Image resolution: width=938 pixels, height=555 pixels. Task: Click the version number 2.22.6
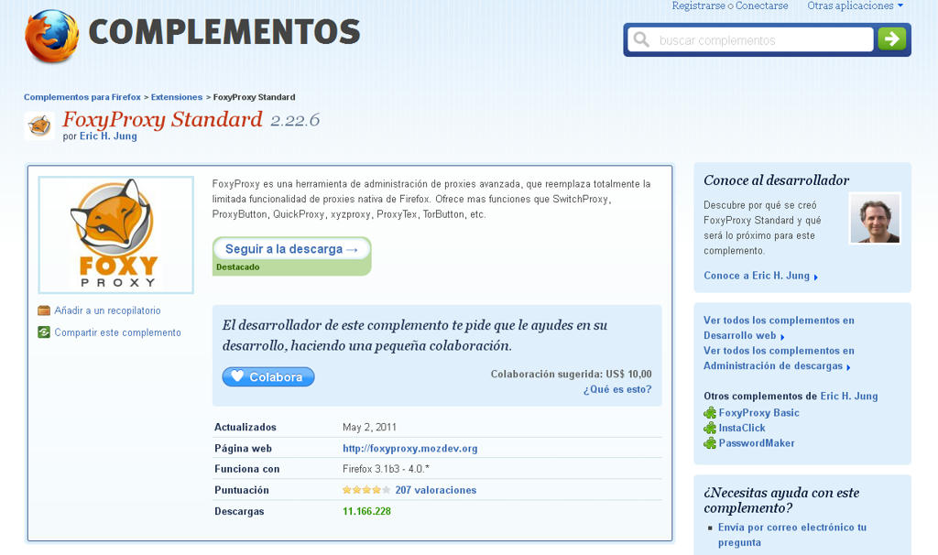coord(295,120)
